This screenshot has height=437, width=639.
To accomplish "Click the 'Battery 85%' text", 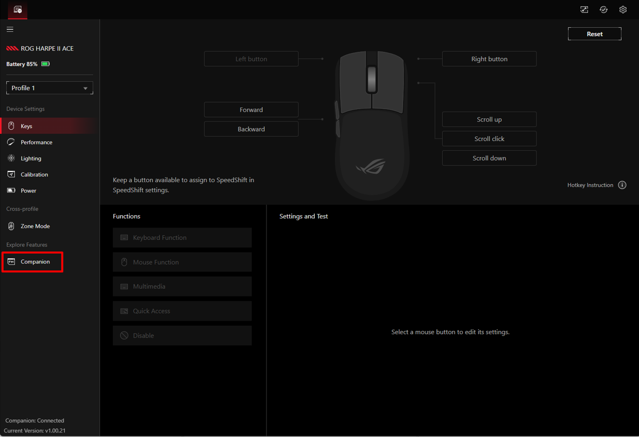I will 22,64.
